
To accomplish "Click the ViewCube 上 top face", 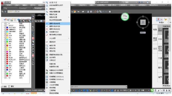I will point(143,22).
